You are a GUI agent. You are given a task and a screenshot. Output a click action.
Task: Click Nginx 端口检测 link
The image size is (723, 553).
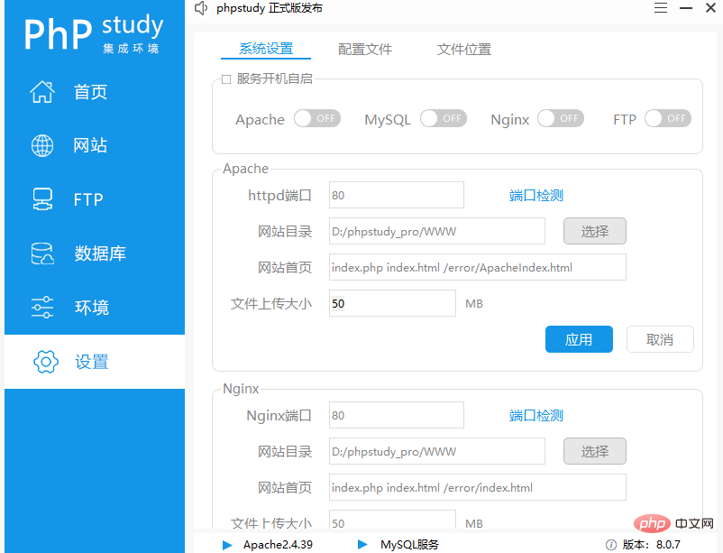click(x=536, y=416)
